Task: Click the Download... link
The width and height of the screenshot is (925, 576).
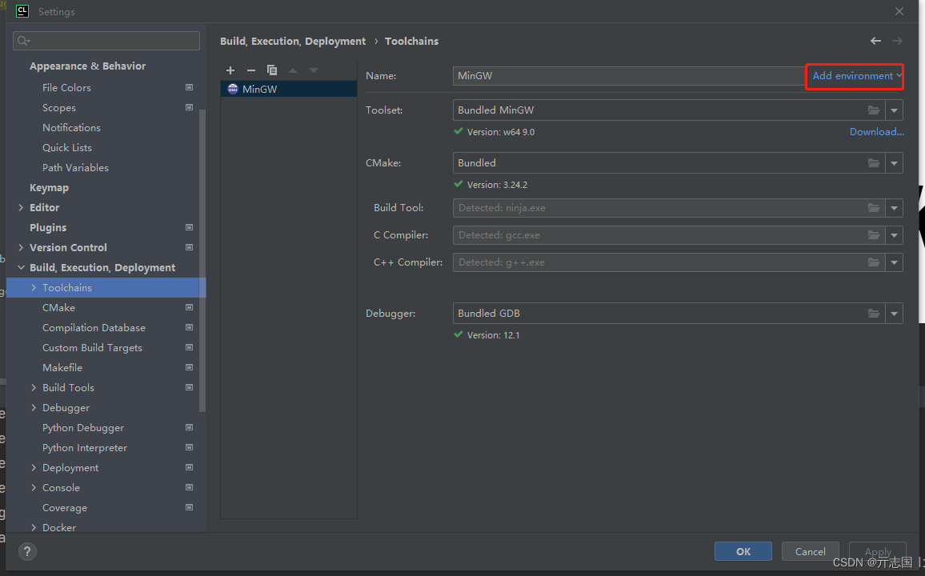Action: click(877, 132)
